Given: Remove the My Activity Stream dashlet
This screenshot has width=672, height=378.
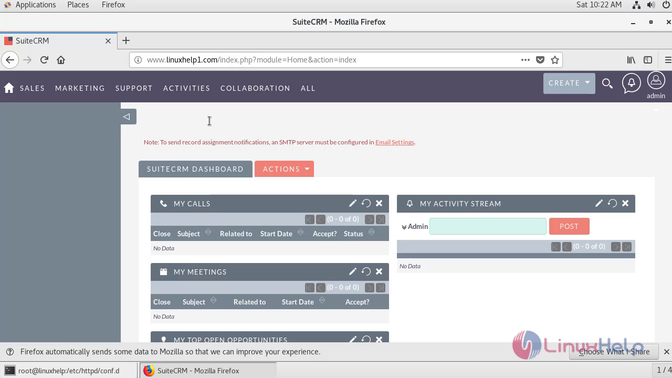Looking at the screenshot, I should 625,203.
